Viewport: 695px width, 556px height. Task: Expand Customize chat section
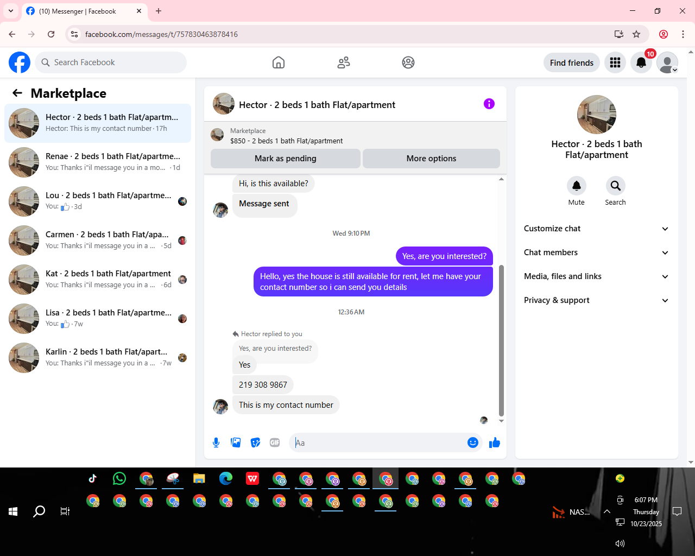(x=596, y=229)
